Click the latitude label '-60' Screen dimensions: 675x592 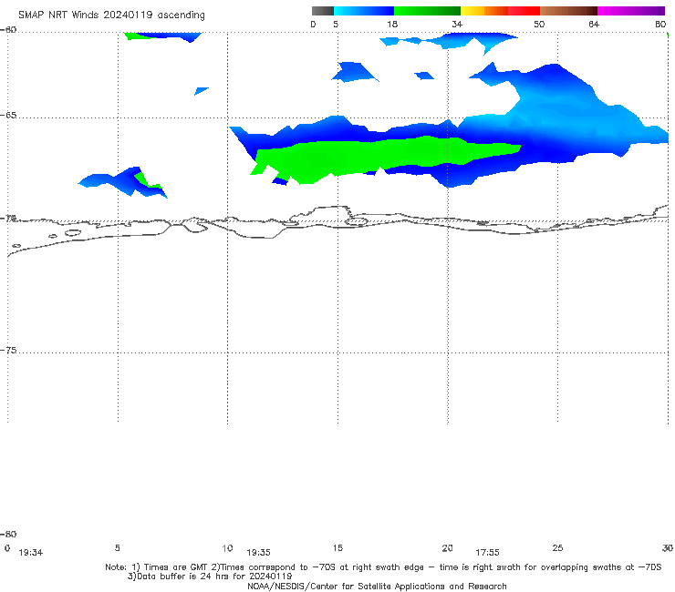coord(8,30)
